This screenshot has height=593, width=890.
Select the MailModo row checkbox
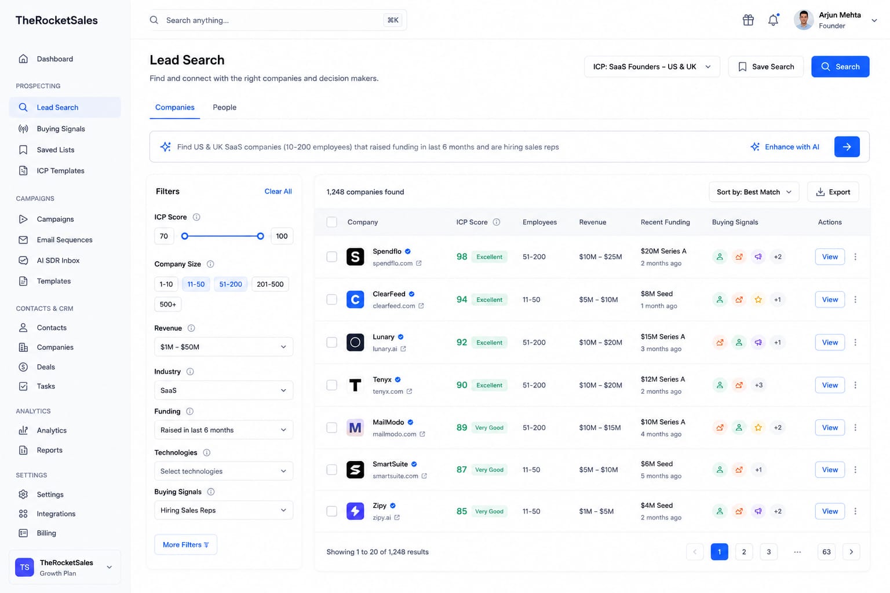(332, 428)
